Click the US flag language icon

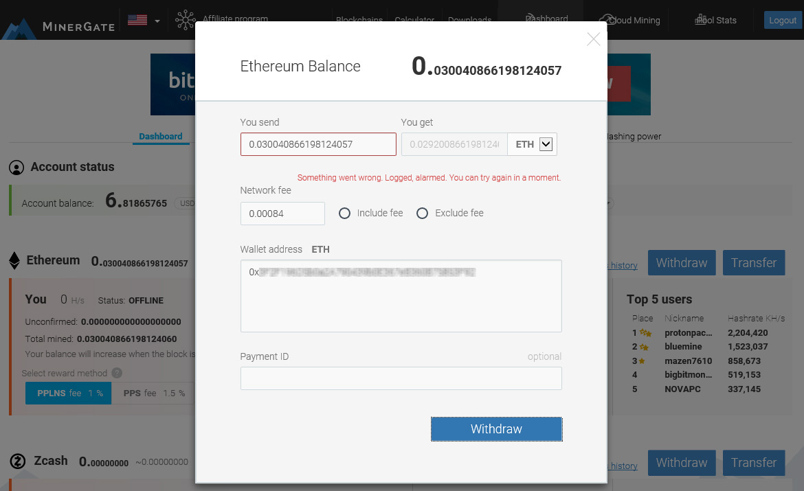(x=137, y=20)
